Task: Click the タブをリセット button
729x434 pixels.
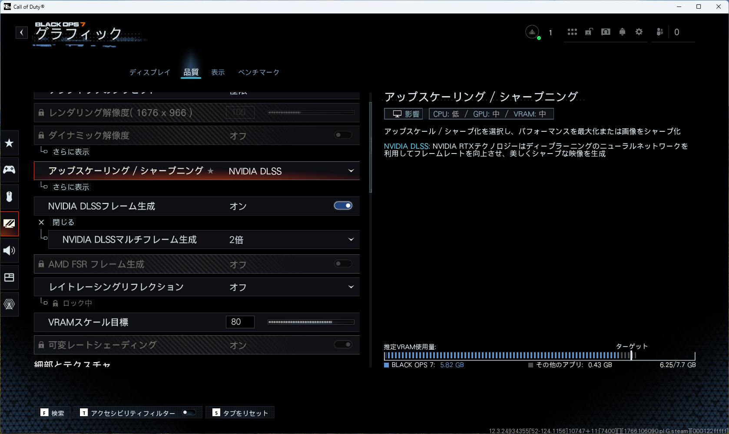Action: (x=240, y=413)
